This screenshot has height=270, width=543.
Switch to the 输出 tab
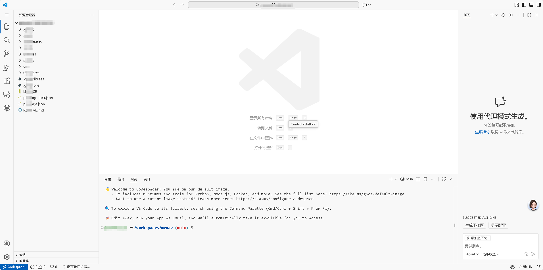pos(121,179)
